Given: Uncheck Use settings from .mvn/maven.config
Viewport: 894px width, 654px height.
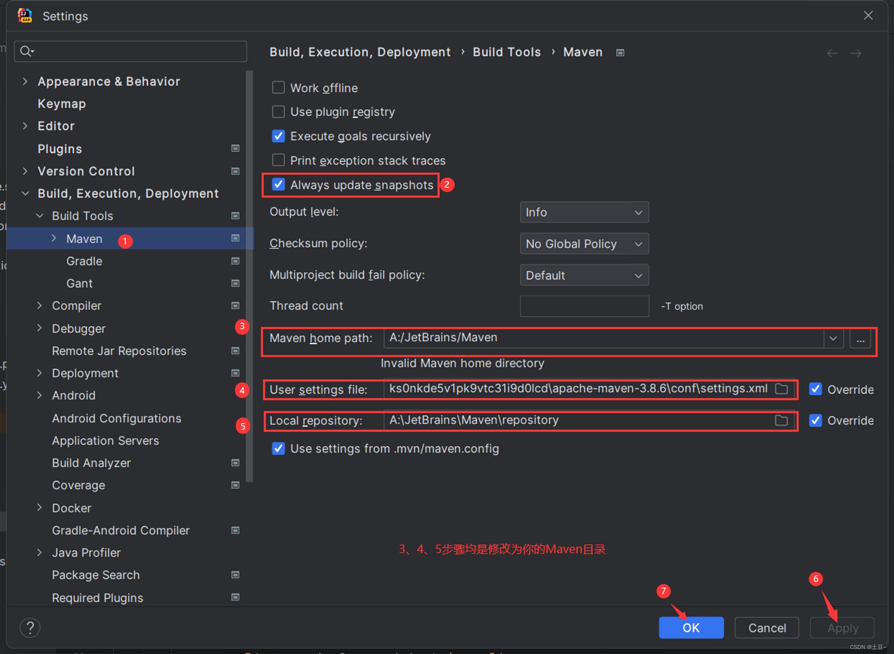Looking at the screenshot, I should click(278, 448).
